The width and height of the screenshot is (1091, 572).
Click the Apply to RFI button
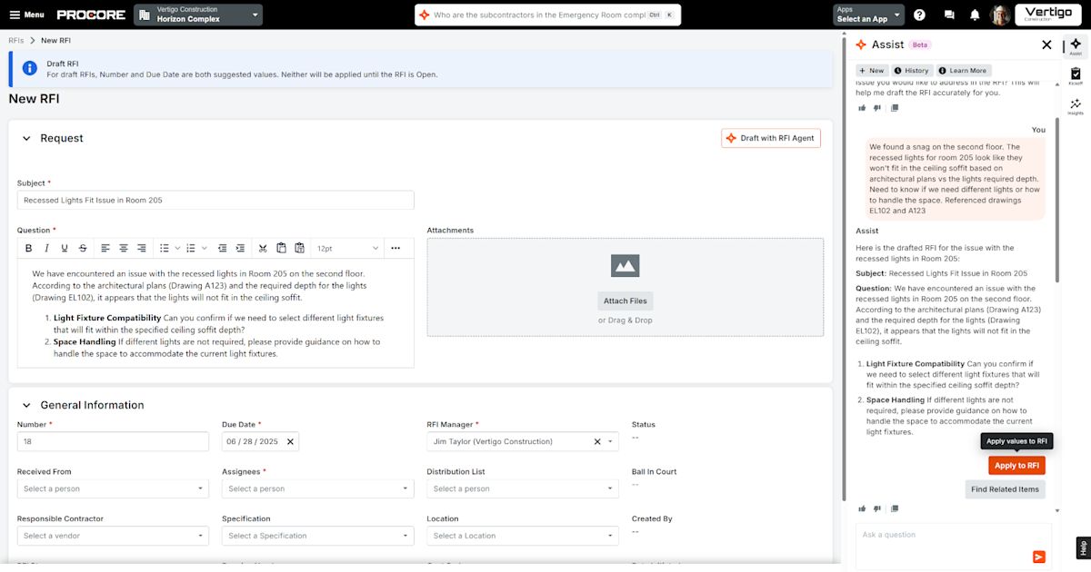point(1016,465)
